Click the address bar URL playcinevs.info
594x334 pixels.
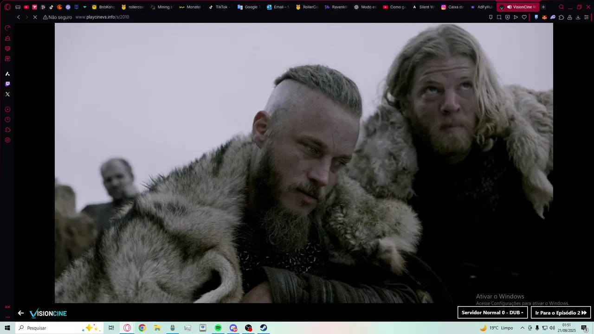point(102,17)
